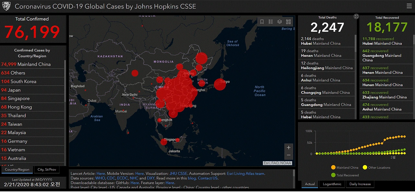Select the Logarithmic chart tab
The width and height of the screenshot is (415, 192).
coord(332,184)
